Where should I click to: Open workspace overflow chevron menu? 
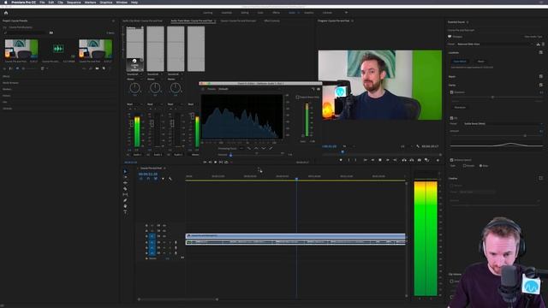click(x=346, y=13)
